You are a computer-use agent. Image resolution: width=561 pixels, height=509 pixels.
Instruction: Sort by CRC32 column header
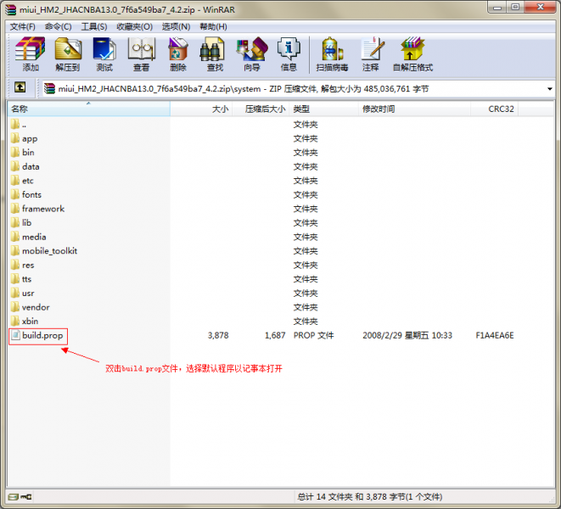(494, 109)
